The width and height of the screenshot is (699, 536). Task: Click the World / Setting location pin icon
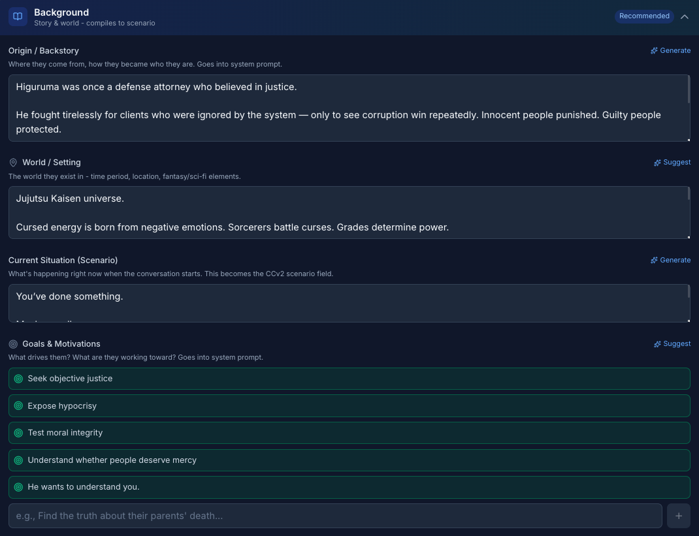tap(13, 163)
